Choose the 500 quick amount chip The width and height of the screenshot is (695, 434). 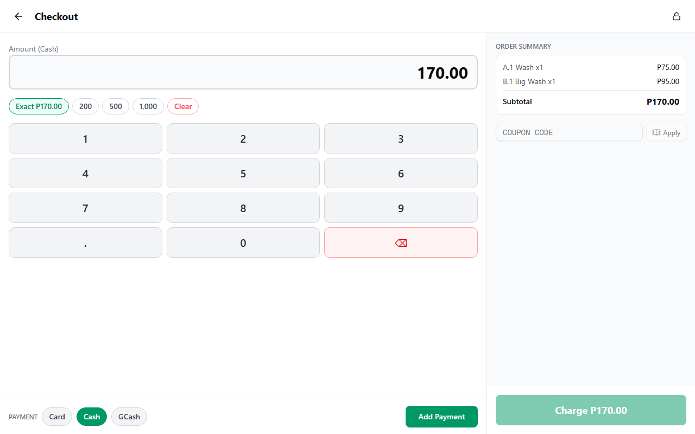click(116, 106)
